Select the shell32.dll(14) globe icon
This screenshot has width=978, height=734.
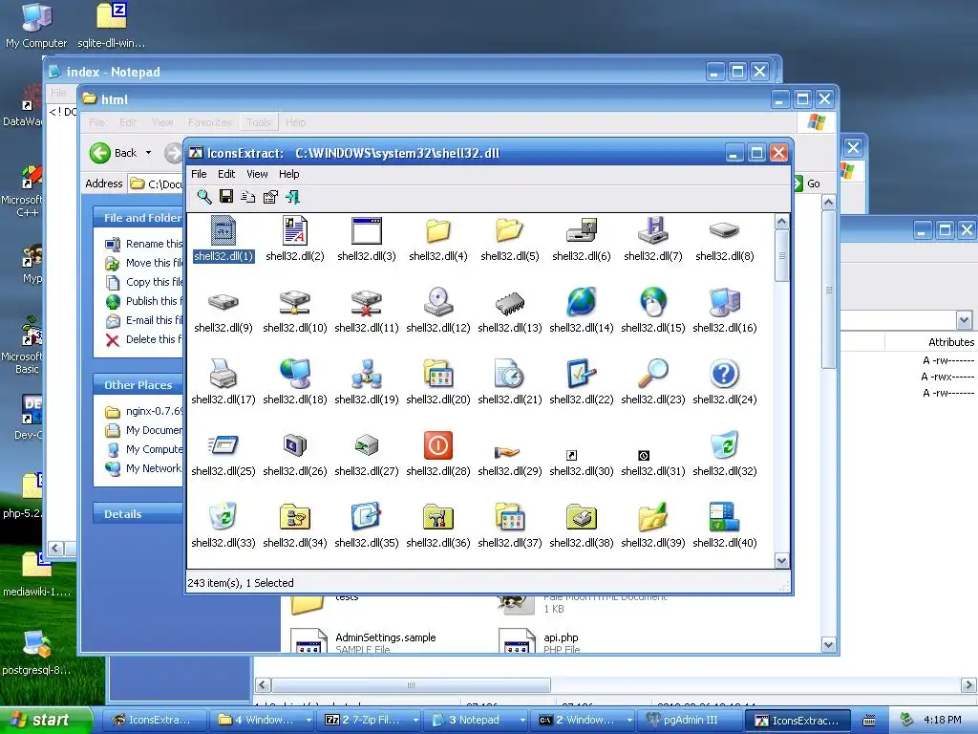tap(582, 303)
